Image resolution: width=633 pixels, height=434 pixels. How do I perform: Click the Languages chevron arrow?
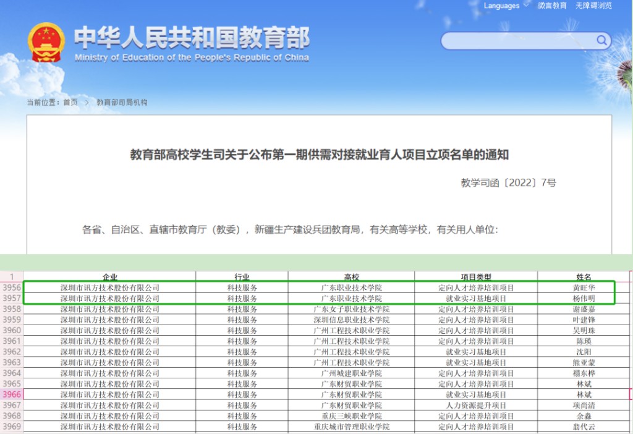pos(525,5)
